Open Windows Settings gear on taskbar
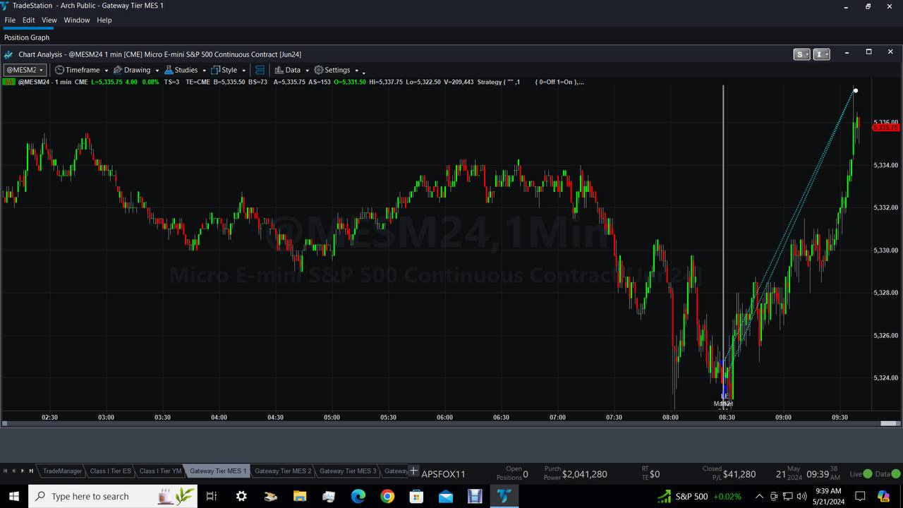Screen dimensions: 903x508 click(x=241, y=496)
